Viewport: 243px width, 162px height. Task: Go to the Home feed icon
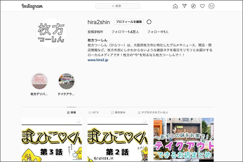pyautogui.click(x=175, y=6)
